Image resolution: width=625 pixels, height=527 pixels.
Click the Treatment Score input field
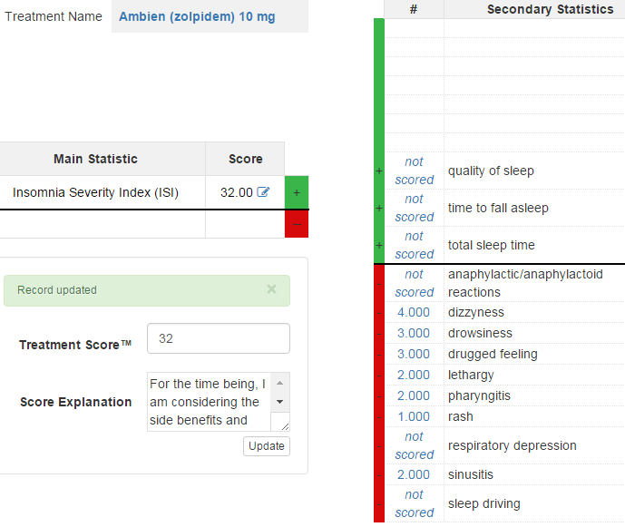click(219, 338)
